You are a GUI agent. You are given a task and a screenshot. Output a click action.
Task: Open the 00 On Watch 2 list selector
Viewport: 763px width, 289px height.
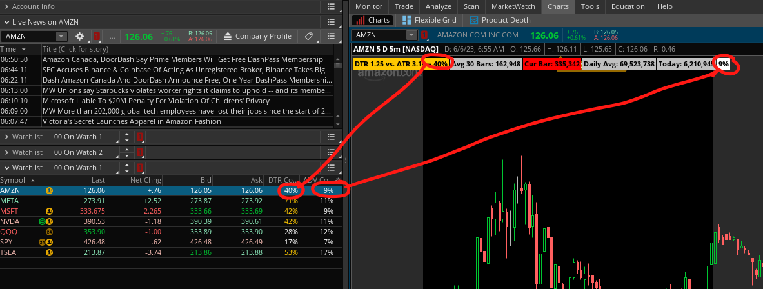coord(83,152)
